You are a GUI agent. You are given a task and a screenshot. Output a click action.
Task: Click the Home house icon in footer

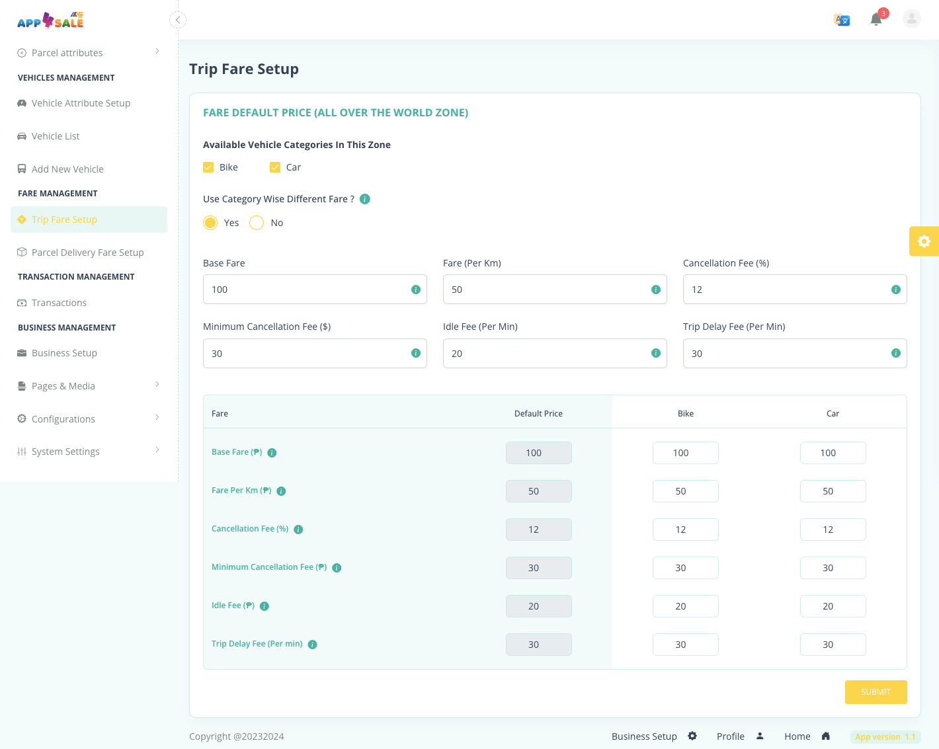[826, 736]
